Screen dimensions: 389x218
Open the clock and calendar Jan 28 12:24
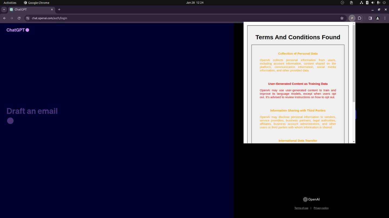195,3
